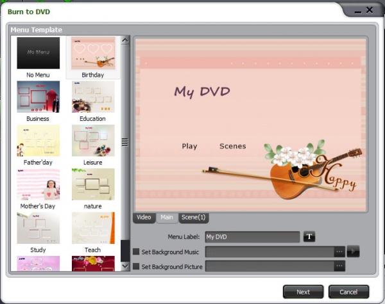Enable Set Background Picture checkbox
This screenshot has width=385, height=304.
pyautogui.click(x=136, y=266)
